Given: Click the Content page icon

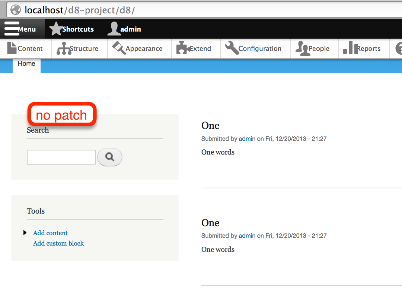Looking at the screenshot, I should pos(12,48).
